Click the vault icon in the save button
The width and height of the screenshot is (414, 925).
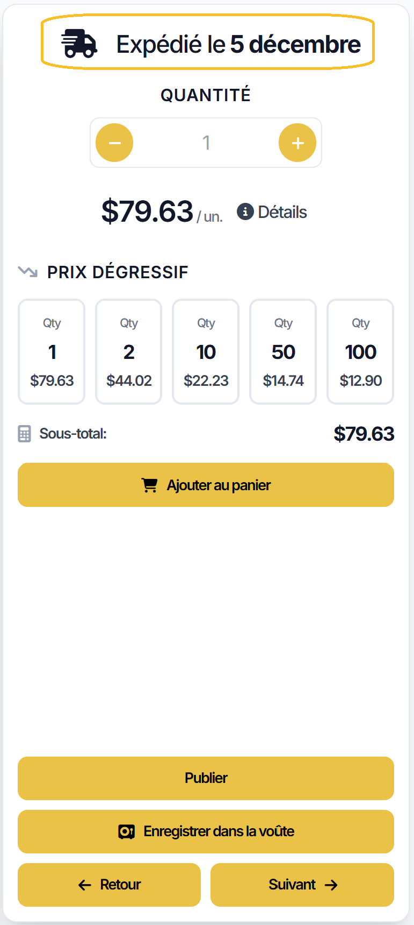pos(126,831)
